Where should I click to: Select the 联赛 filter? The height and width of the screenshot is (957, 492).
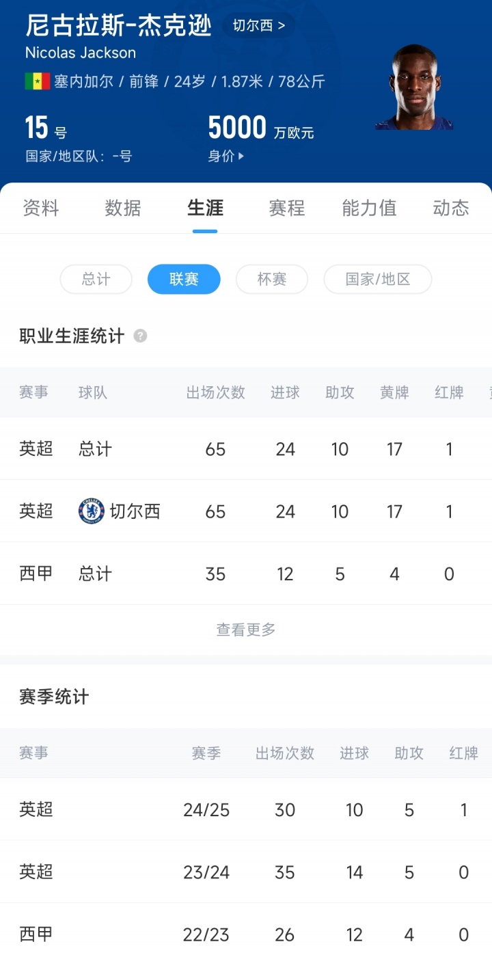184,279
